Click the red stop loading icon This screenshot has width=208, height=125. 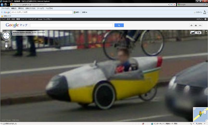[x=174, y=5]
